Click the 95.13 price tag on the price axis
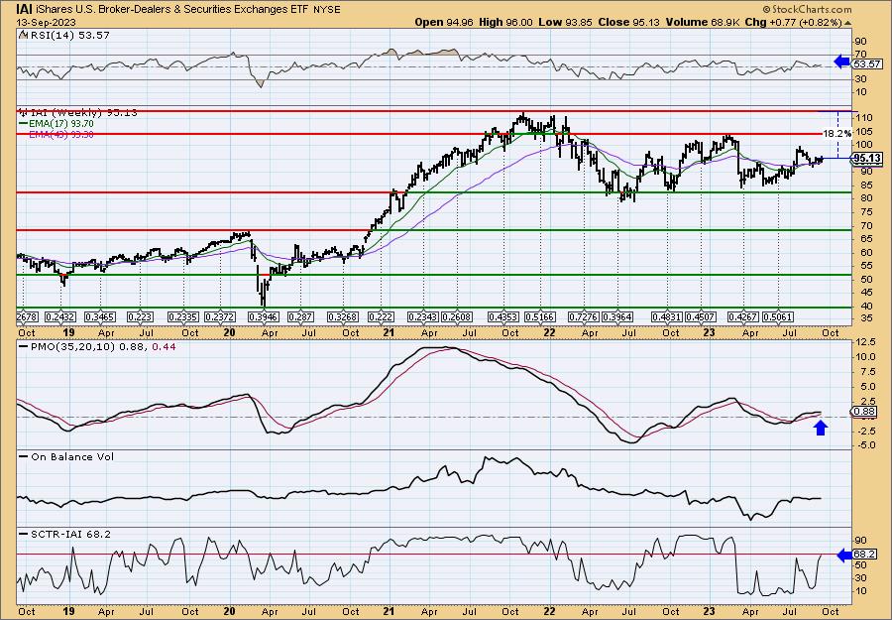 (867, 159)
